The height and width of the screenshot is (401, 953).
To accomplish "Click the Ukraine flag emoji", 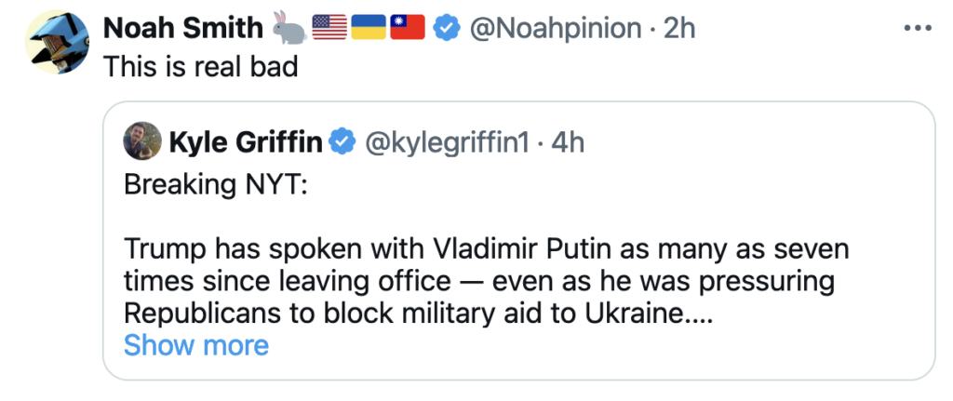I will pyautogui.click(x=368, y=28).
